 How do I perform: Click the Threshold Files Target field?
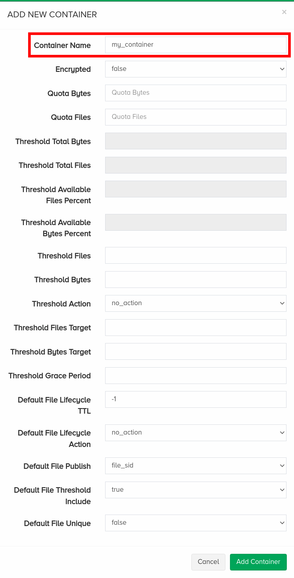coord(196,327)
